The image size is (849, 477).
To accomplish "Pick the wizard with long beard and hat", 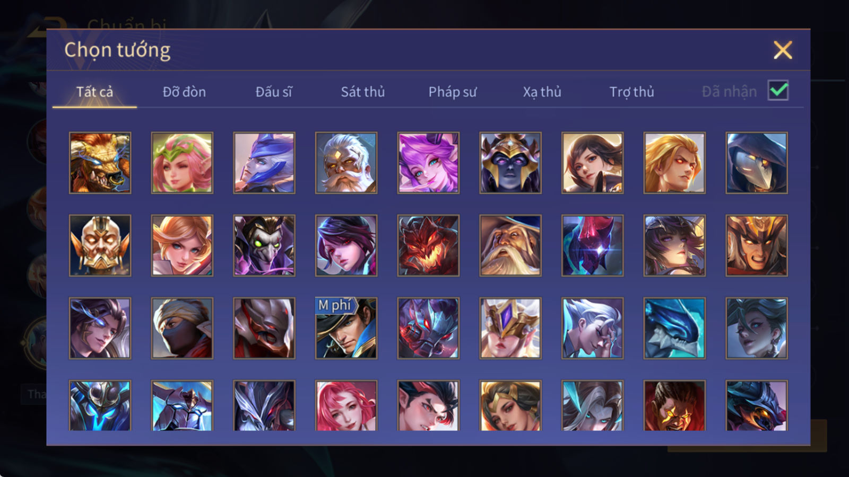I will (x=510, y=245).
